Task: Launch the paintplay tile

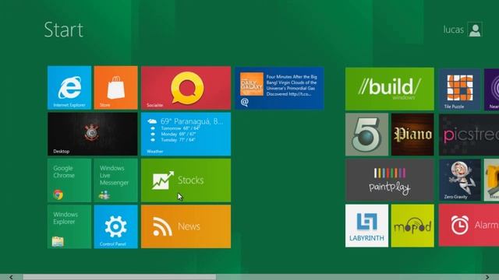Action: point(390,180)
